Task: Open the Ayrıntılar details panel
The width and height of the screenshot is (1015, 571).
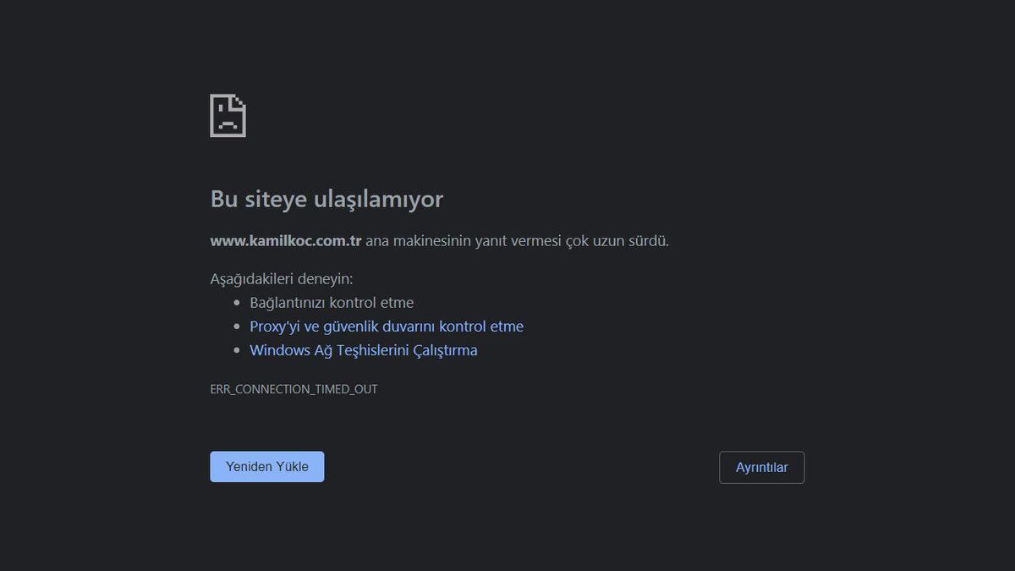Action: tap(761, 467)
